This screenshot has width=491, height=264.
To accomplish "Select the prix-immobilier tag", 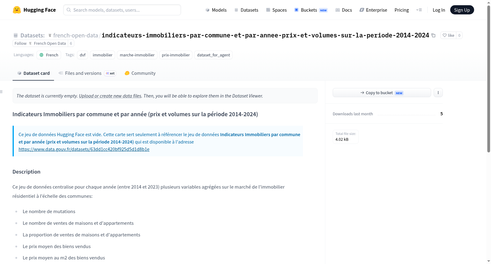I will pos(176,55).
